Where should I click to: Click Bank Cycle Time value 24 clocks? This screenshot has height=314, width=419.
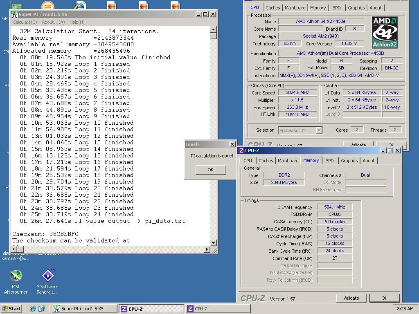pyautogui.click(x=335, y=251)
